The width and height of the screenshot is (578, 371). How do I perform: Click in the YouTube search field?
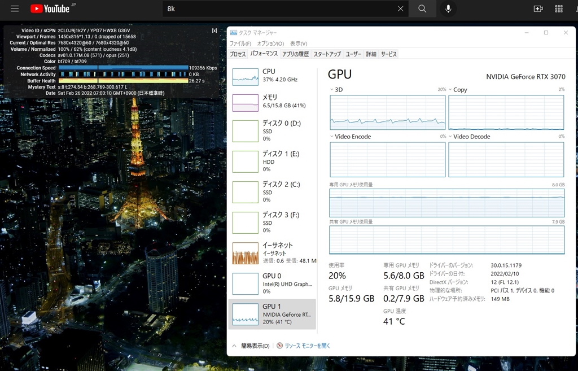277,9
